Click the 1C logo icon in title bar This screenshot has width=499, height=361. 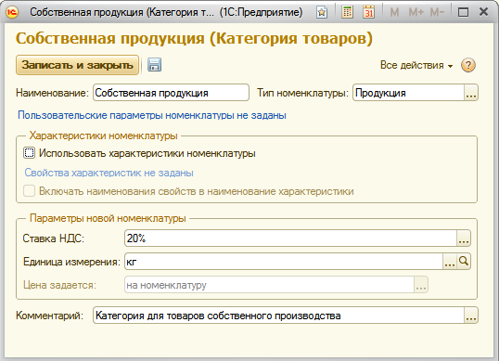tap(12, 12)
